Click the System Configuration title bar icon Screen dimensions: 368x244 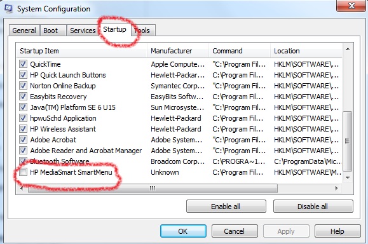click(x=9, y=9)
